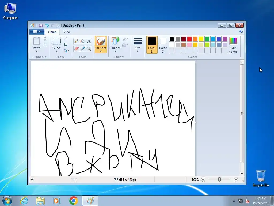Switch to the View tab
Viewport: 274px width, 206px height.
click(67, 32)
